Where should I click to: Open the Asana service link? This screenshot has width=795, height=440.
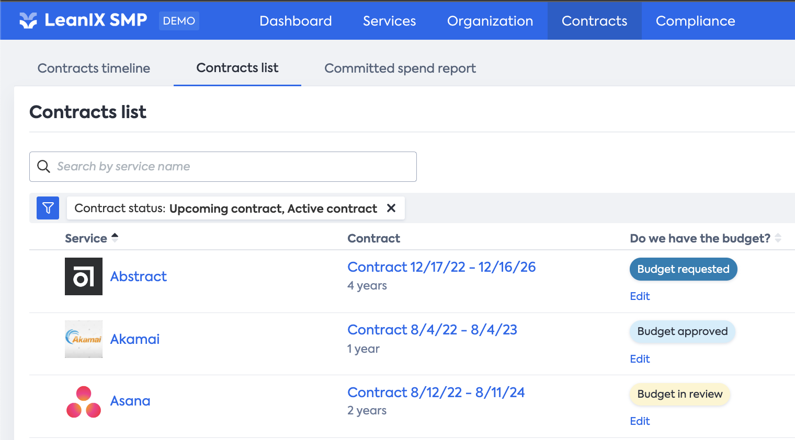click(x=130, y=401)
